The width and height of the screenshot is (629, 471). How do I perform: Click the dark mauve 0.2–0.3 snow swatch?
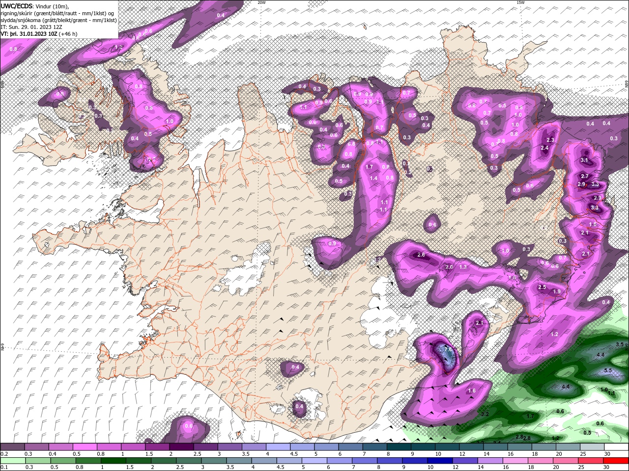(x=13, y=447)
